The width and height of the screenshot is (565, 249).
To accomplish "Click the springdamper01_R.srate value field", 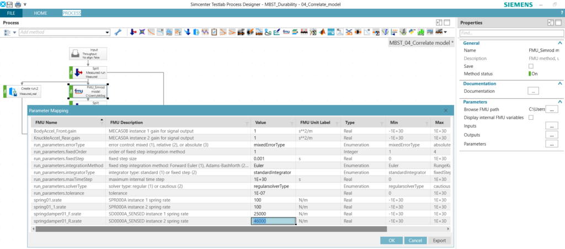I will tap(274, 221).
